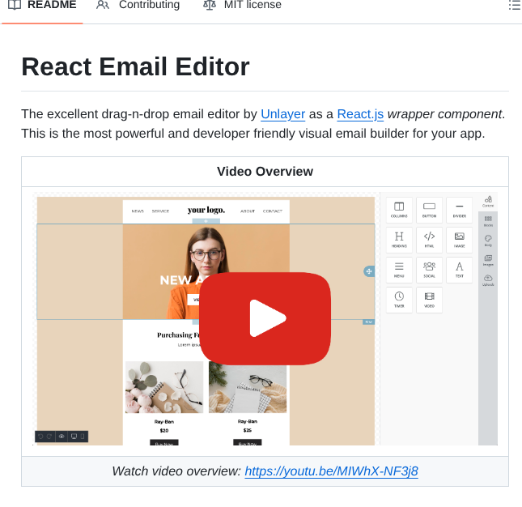Open the Body side tab in preview
This screenshot has height=507, width=522.
tap(488, 241)
